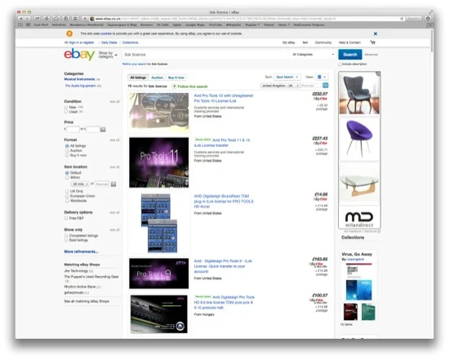Click the purple chair advert image
The image size is (449, 360).
(359, 139)
